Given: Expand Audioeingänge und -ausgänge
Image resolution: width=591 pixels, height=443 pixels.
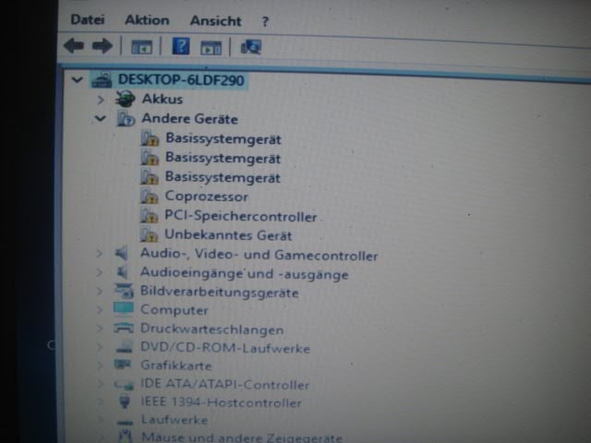Looking at the screenshot, I should 99,272.
